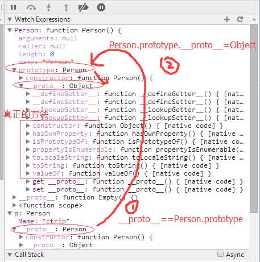Expand the get __proto__ accessor row
The height and width of the screenshot is (262, 260).
28,181
